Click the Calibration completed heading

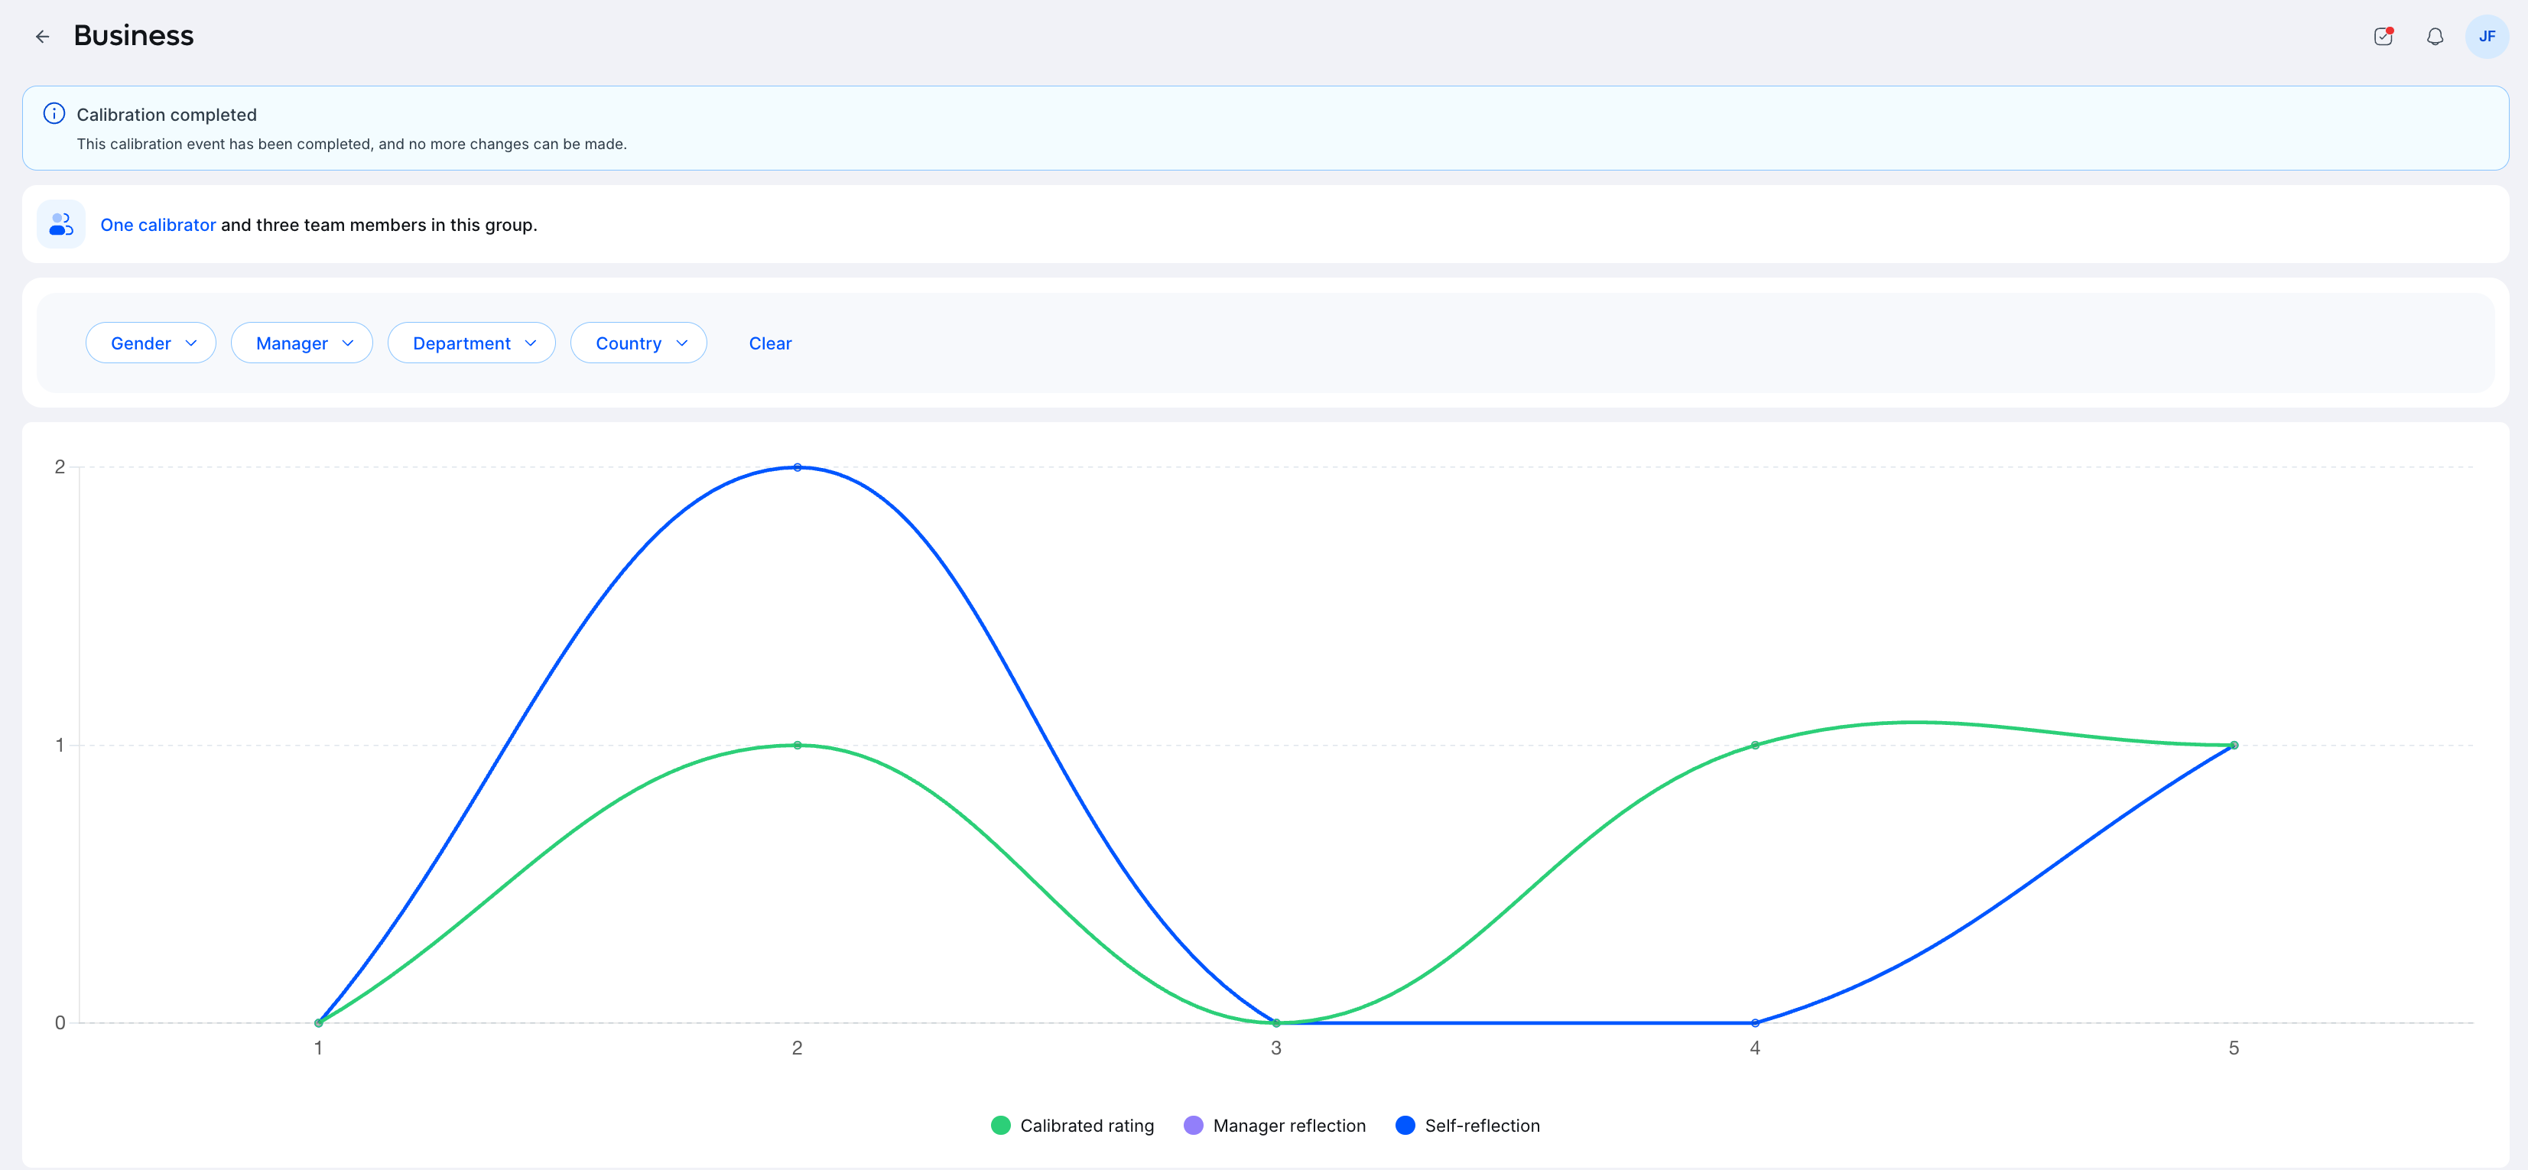(x=167, y=115)
